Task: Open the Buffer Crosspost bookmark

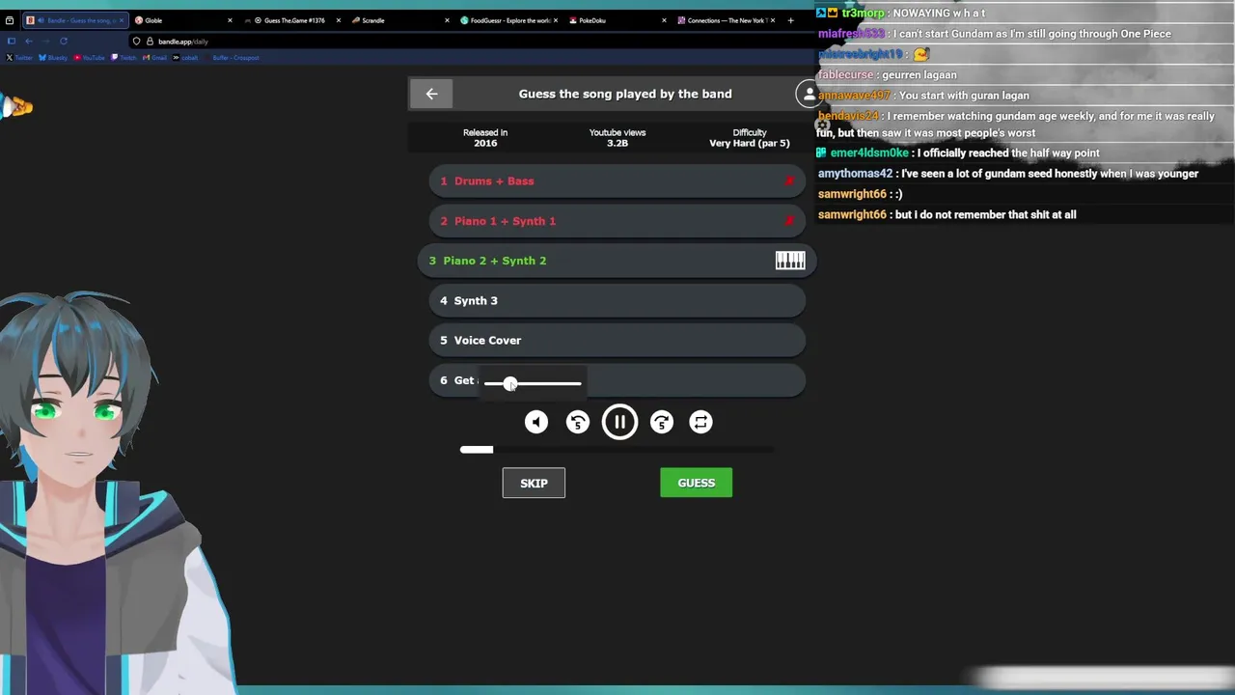Action: (x=235, y=58)
